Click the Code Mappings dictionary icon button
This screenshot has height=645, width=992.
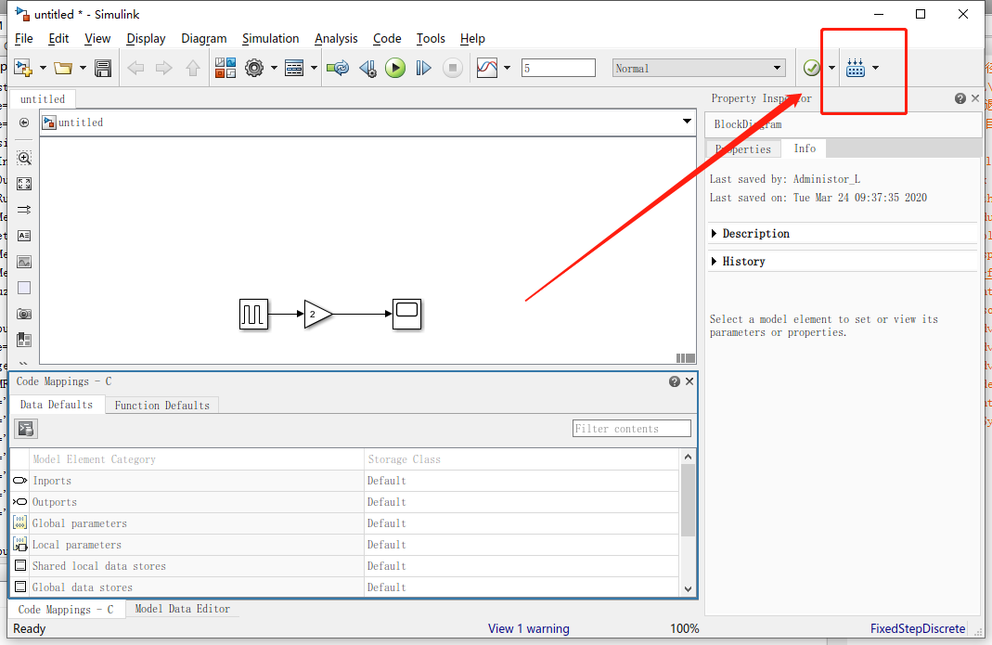[x=26, y=429]
